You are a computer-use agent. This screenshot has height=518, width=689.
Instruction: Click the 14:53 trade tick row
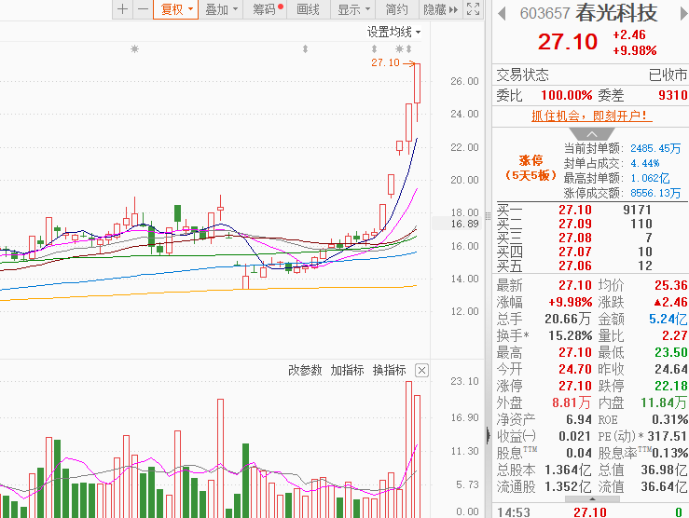[x=590, y=511]
